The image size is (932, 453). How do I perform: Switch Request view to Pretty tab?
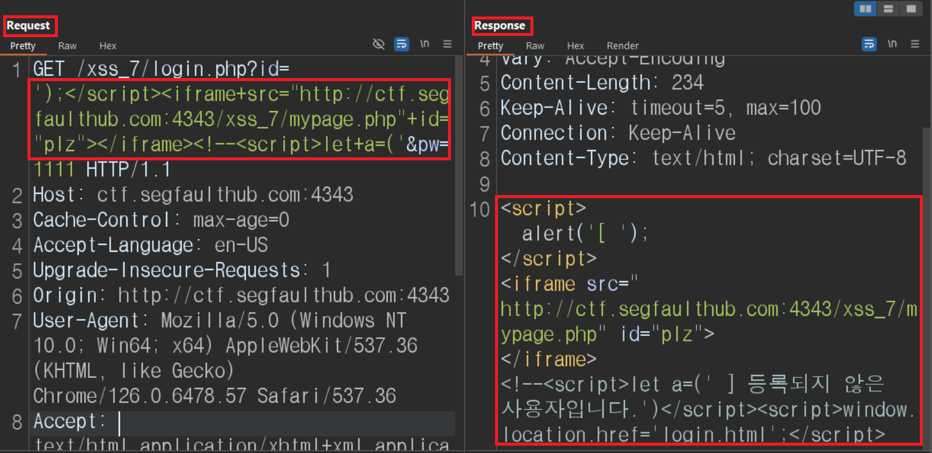23,46
